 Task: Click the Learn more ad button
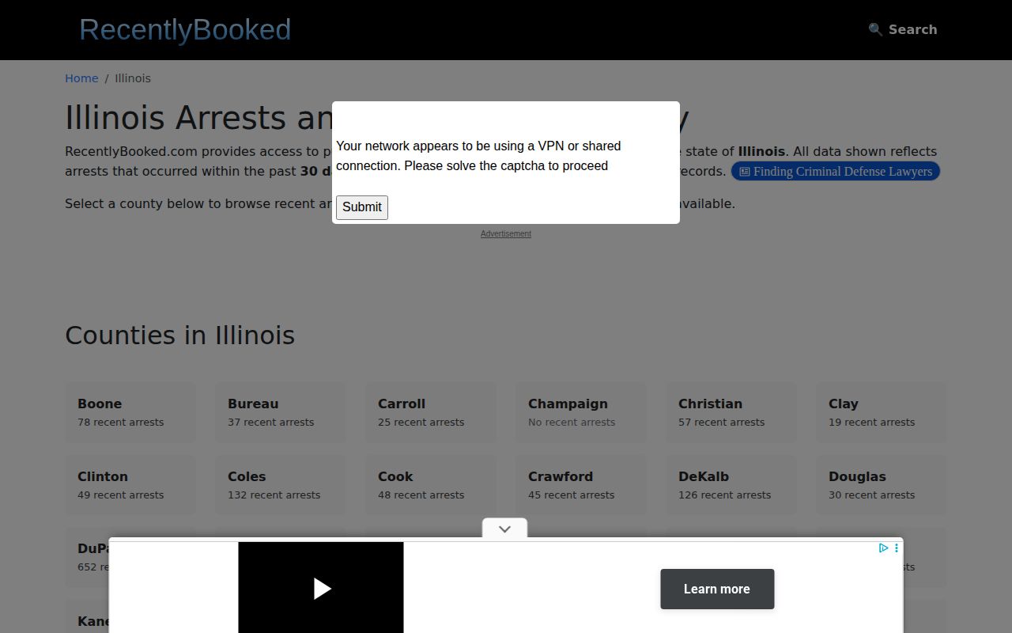point(717,589)
